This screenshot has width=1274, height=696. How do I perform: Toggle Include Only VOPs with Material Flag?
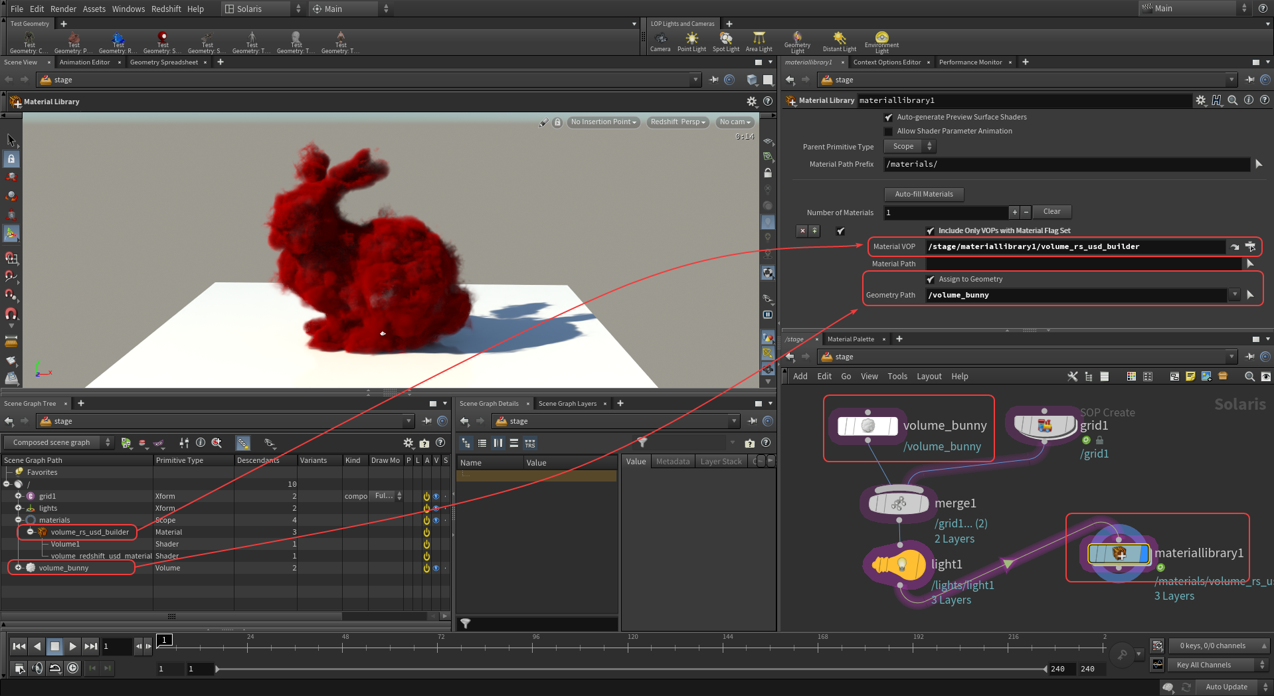coord(930,231)
